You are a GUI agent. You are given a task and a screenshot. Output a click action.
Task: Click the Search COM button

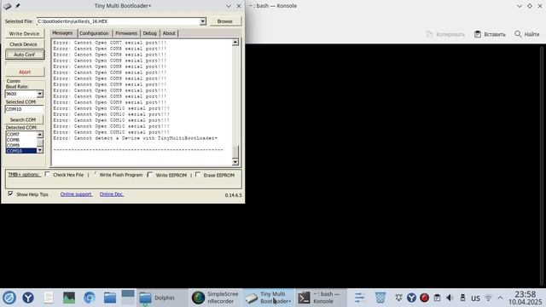(23, 119)
